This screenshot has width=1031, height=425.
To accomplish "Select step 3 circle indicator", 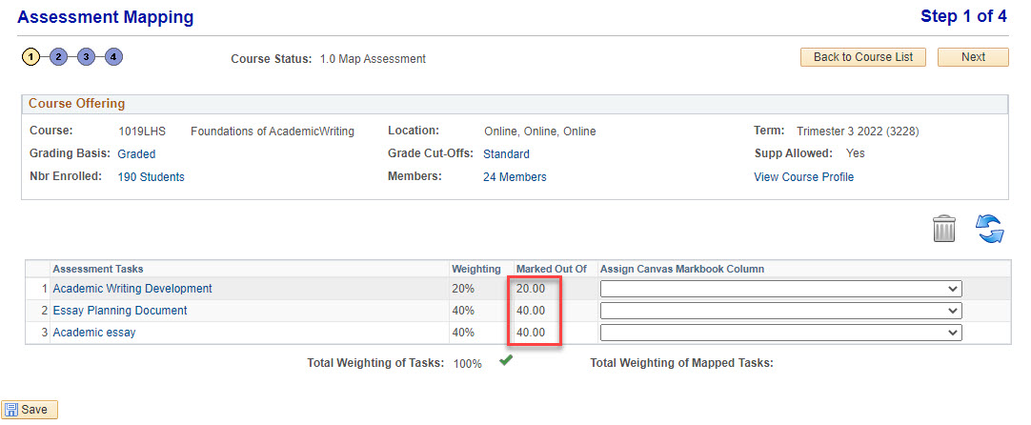I will [x=86, y=57].
